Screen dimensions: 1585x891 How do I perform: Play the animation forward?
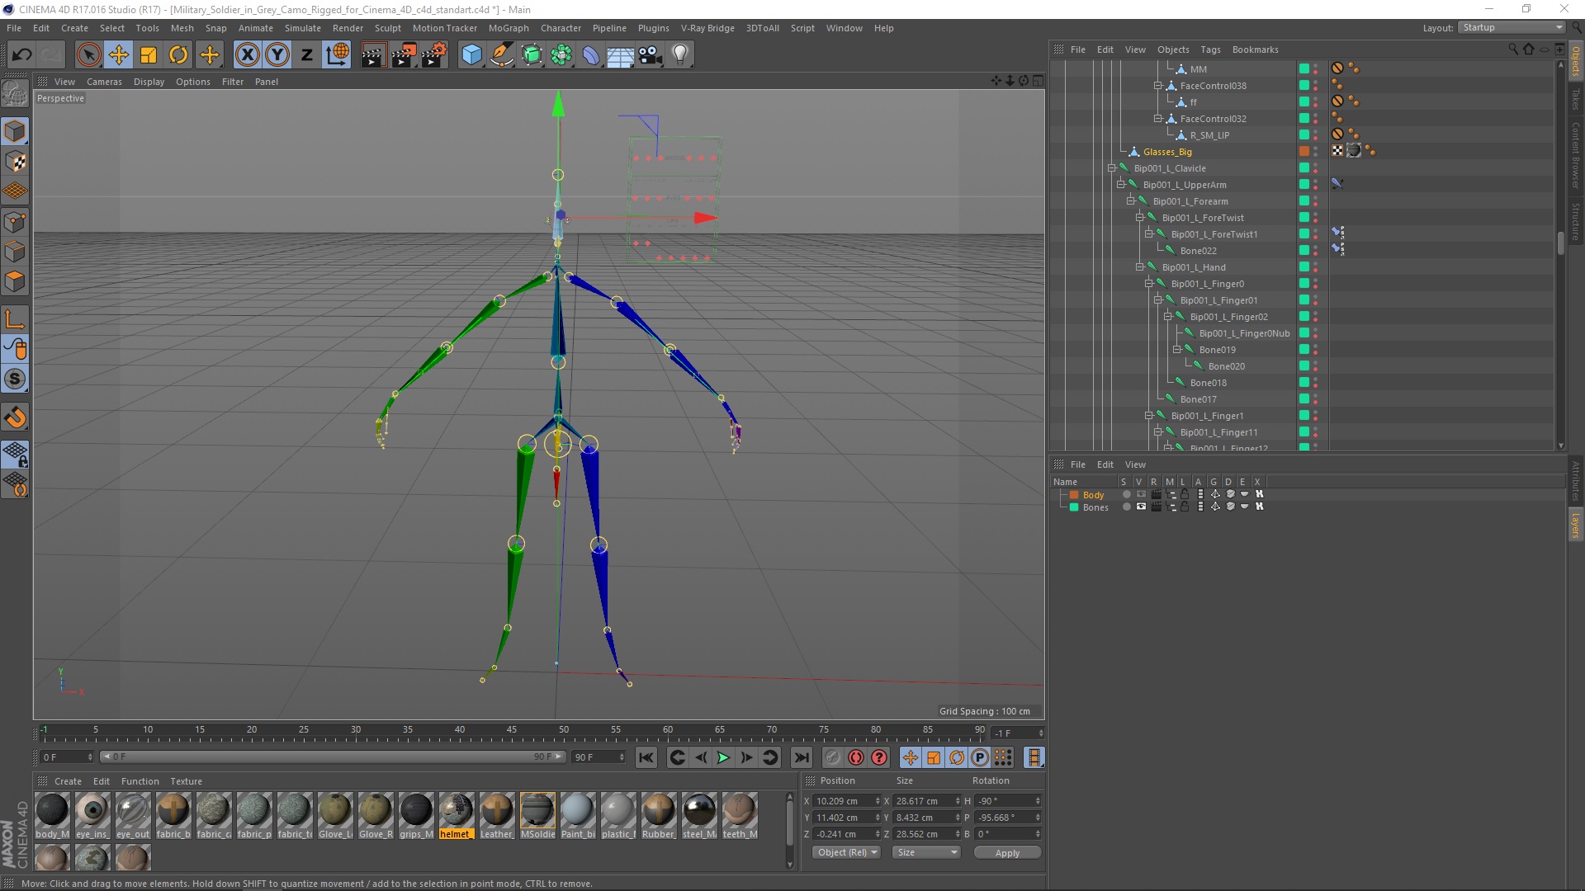pos(724,757)
